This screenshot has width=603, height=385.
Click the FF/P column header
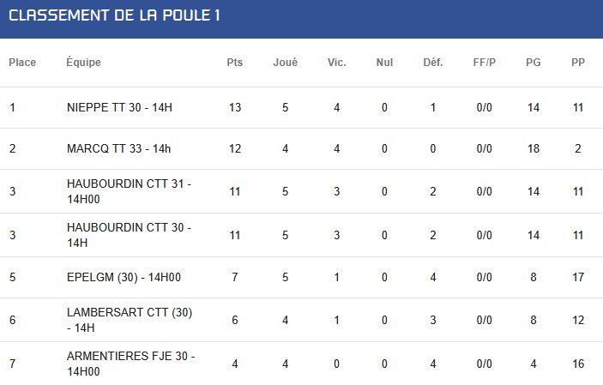pyautogui.click(x=484, y=63)
